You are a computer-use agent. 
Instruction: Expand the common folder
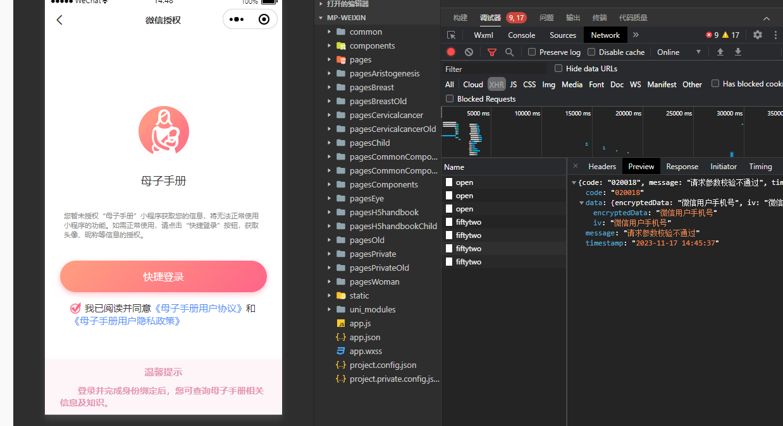[x=330, y=32]
